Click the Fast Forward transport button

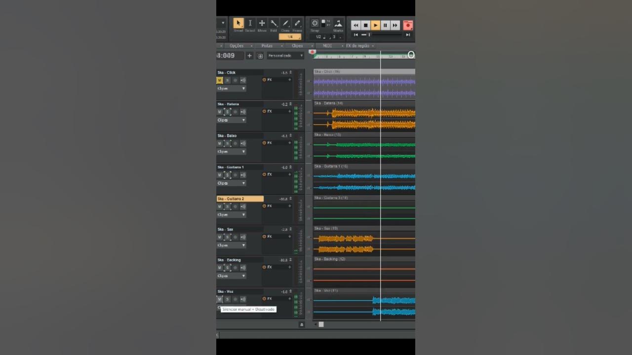pos(395,25)
